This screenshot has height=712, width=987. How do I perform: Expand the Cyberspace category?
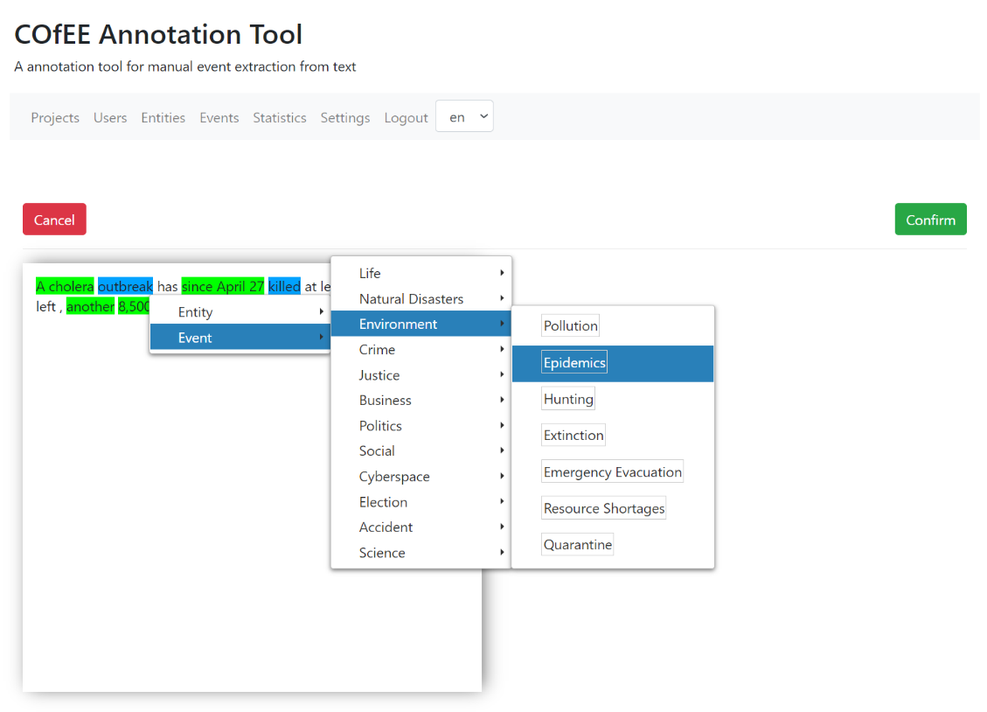pos(421,476)
